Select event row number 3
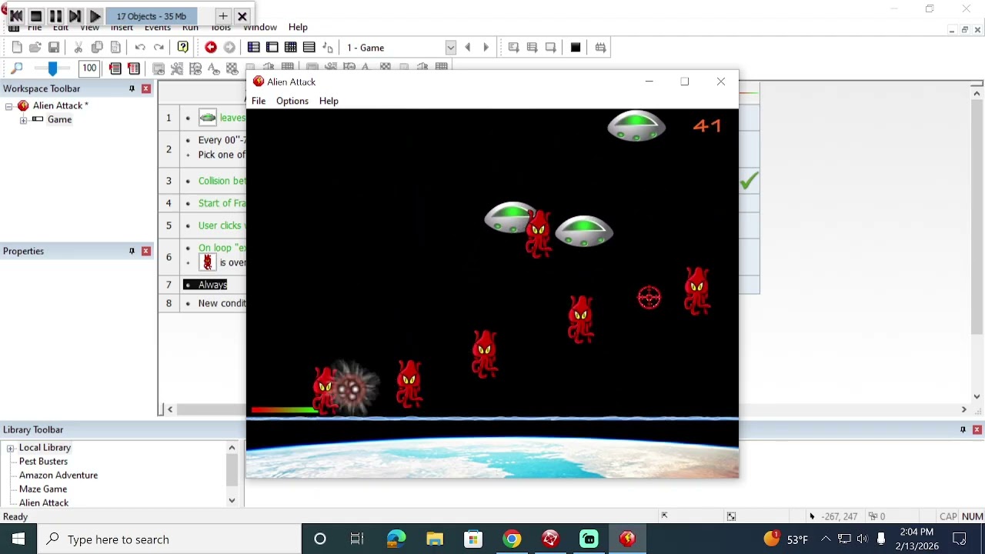This screenshot has width=985, height=554. point(169,181)
